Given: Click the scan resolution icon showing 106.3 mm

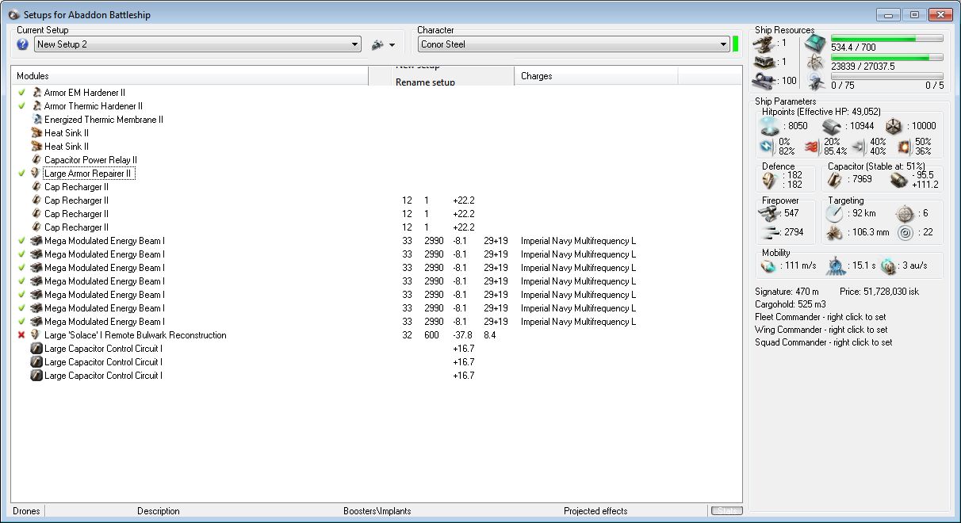Looking at the screenshot, I should (835, 233).
